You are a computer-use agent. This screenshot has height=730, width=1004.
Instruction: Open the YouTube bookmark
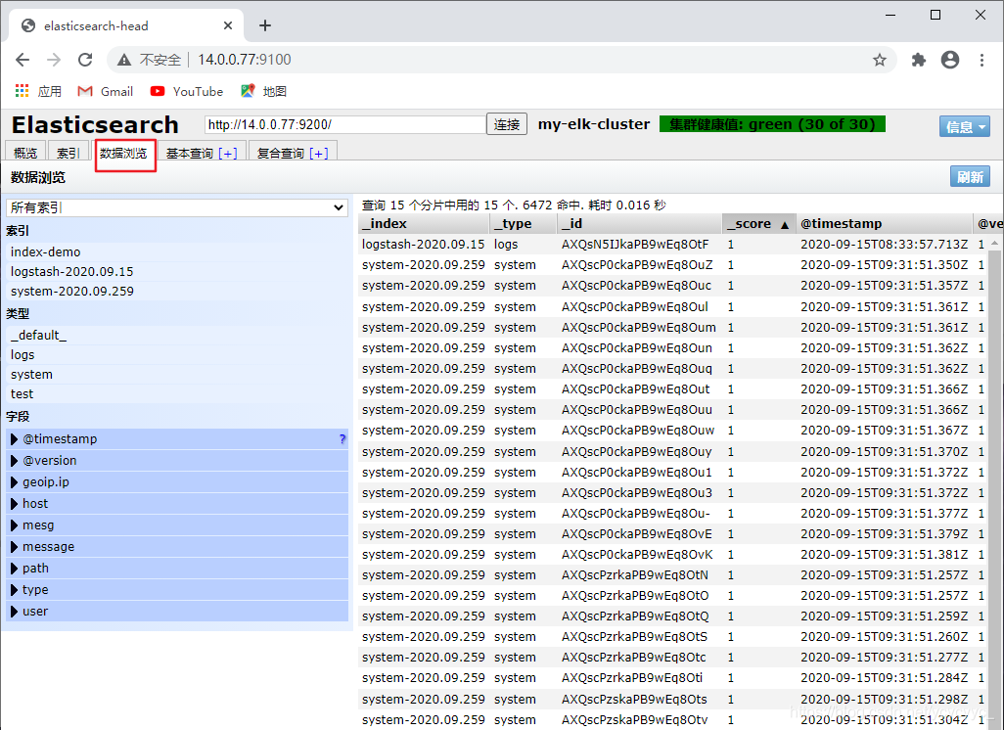[186, 92]
